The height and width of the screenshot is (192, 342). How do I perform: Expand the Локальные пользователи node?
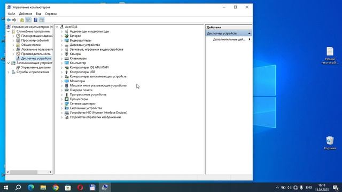(13, 50)
